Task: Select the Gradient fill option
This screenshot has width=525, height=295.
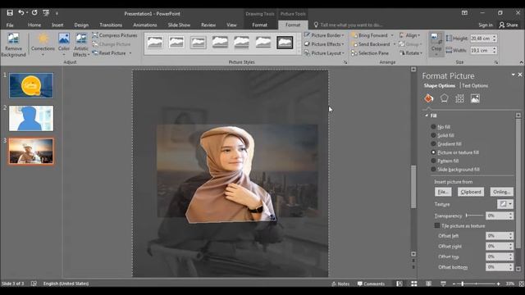Action: 446,144
